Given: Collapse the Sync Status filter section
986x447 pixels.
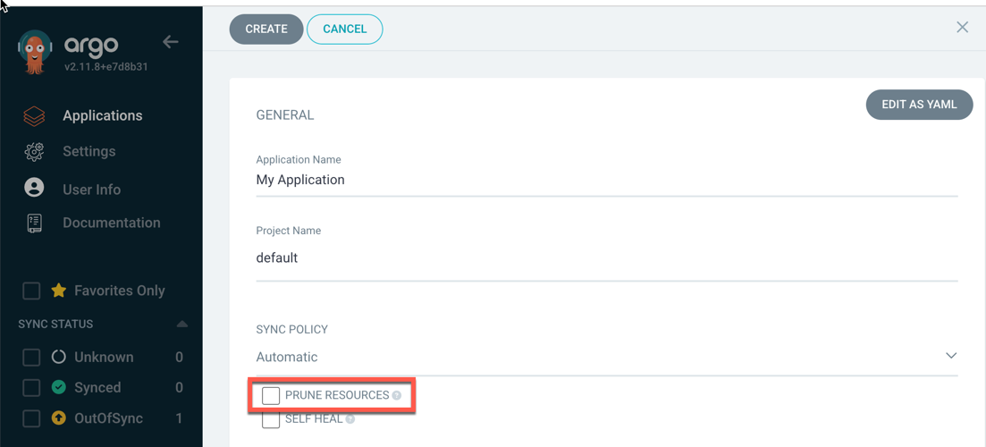Looking at the screenshot, I should [182, 324].
